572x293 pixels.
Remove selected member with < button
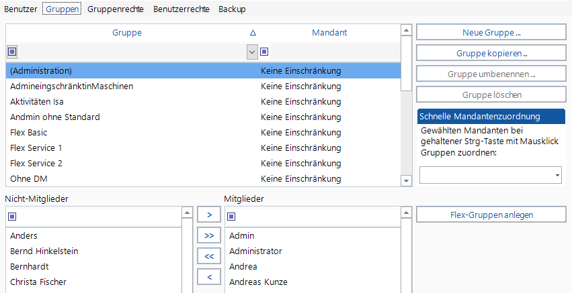pos(208,277)
